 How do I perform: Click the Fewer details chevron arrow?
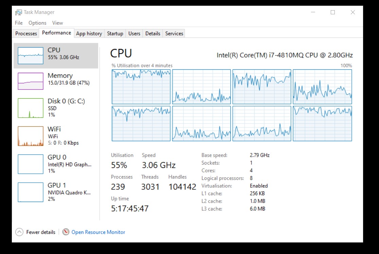click(19, 232)
